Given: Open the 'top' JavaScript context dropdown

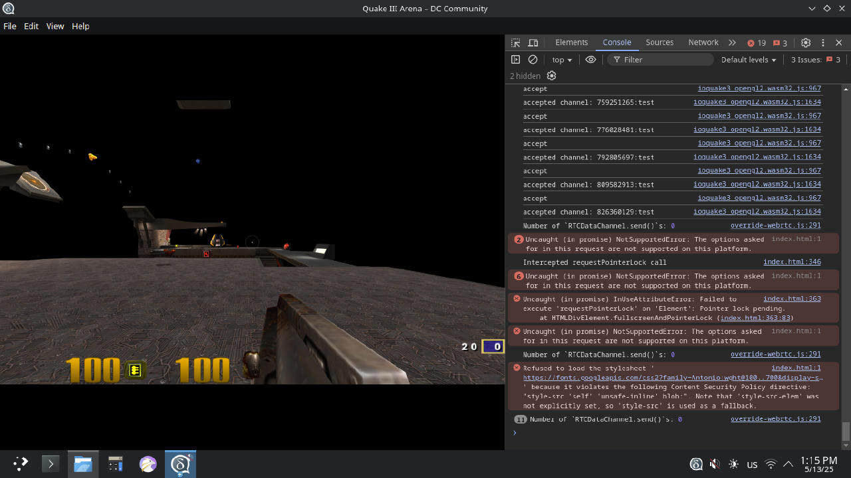Looking at the screenshot, I should point(562,60).
